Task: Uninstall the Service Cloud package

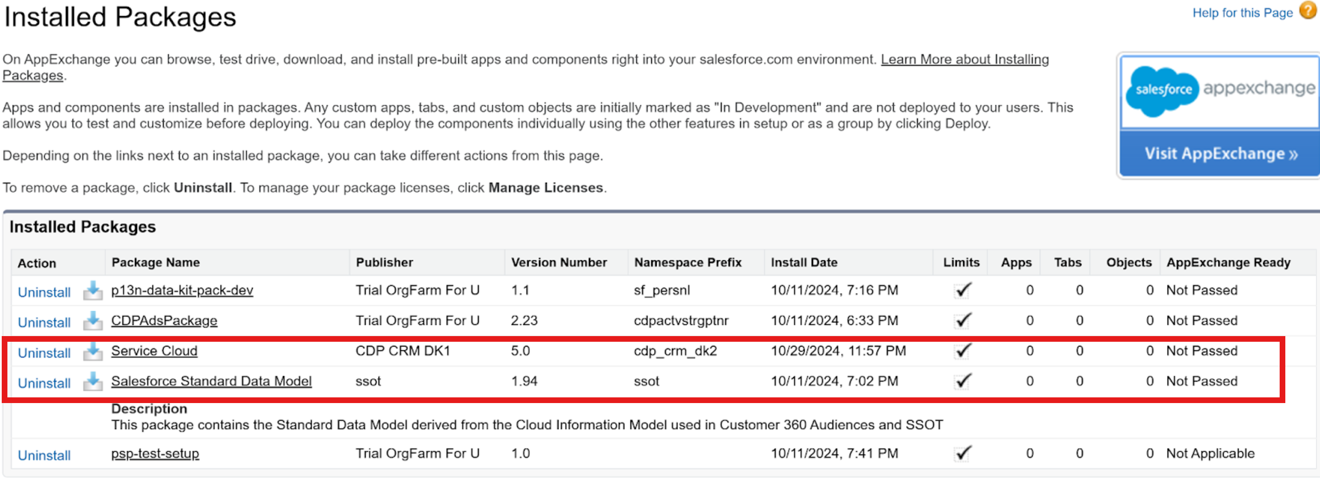Action: tap(44, 353)
